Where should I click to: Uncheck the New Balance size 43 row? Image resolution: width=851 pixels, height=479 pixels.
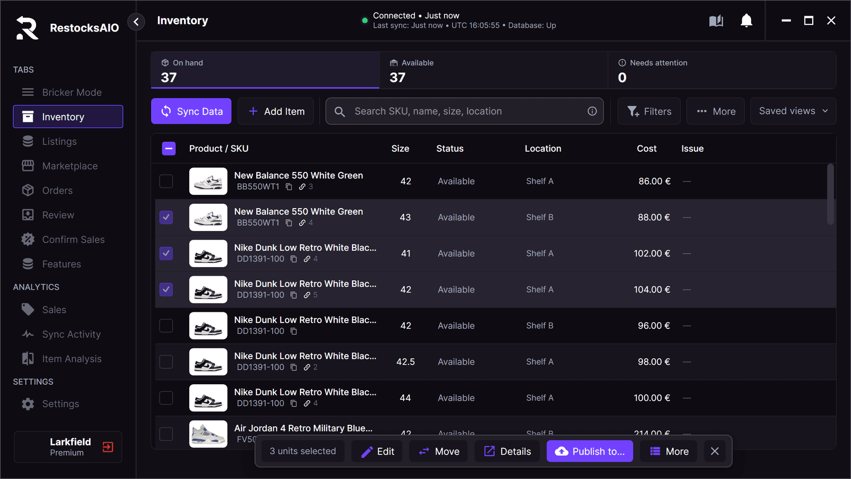click(x=166, y=217)
